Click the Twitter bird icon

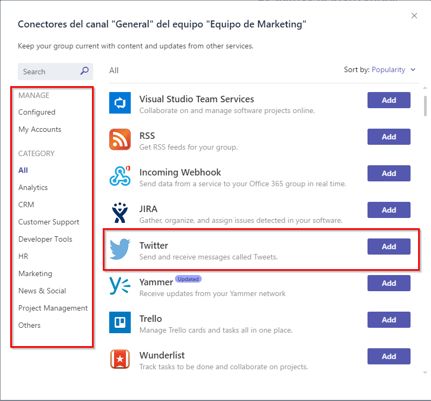[120, 249]
